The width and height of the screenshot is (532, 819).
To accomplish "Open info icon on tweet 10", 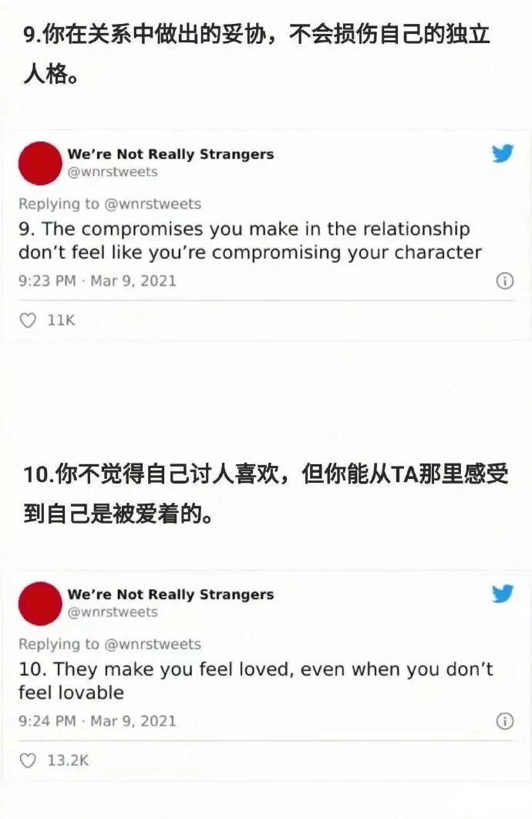I will tap(504, 721).
